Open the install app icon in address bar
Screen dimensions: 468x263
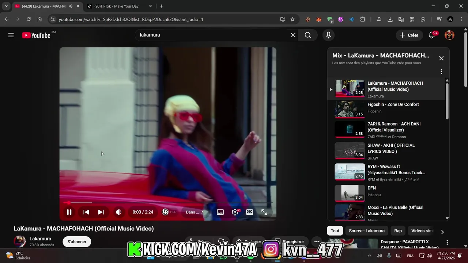pos(283,19)
